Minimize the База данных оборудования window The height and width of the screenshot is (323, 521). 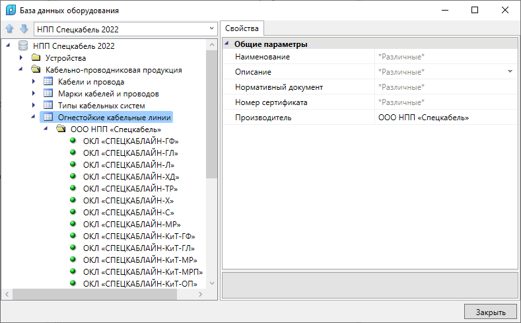(445, 10)
